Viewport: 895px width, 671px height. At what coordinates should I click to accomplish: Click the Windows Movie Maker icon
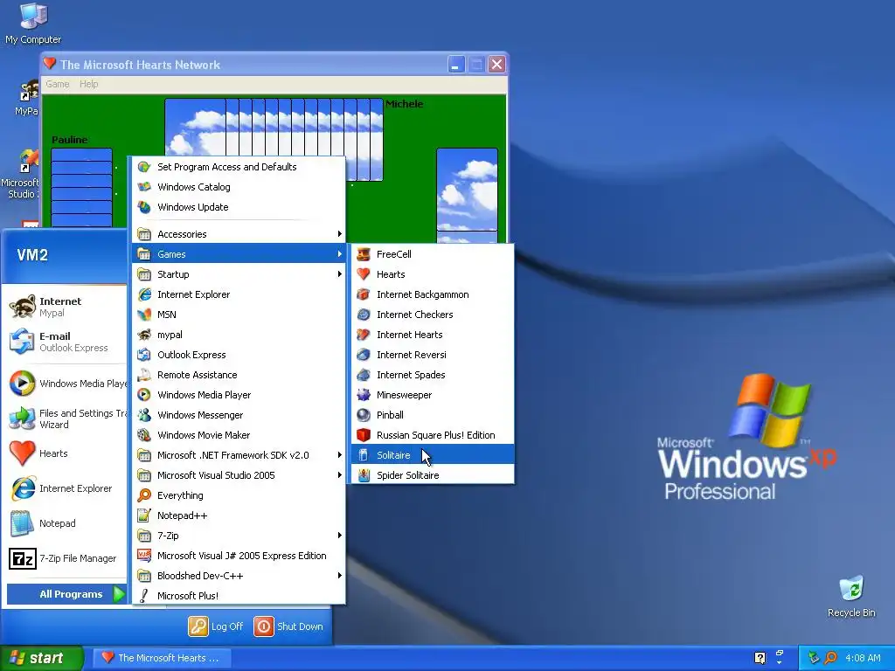click(x=144, y=435)
